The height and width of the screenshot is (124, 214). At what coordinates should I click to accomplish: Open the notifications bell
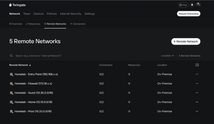tap(192, 5)
